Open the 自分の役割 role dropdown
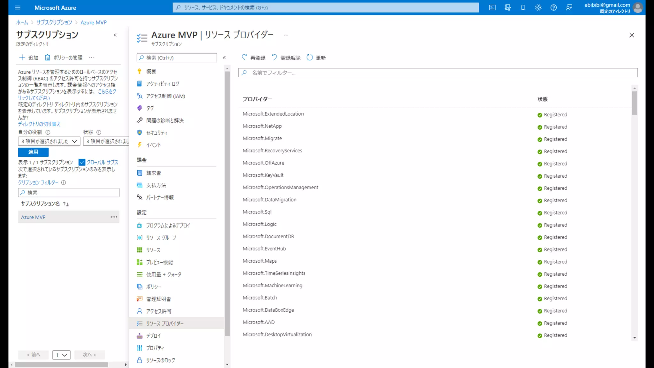The image size is (654, 368). [x=49, y=141]
